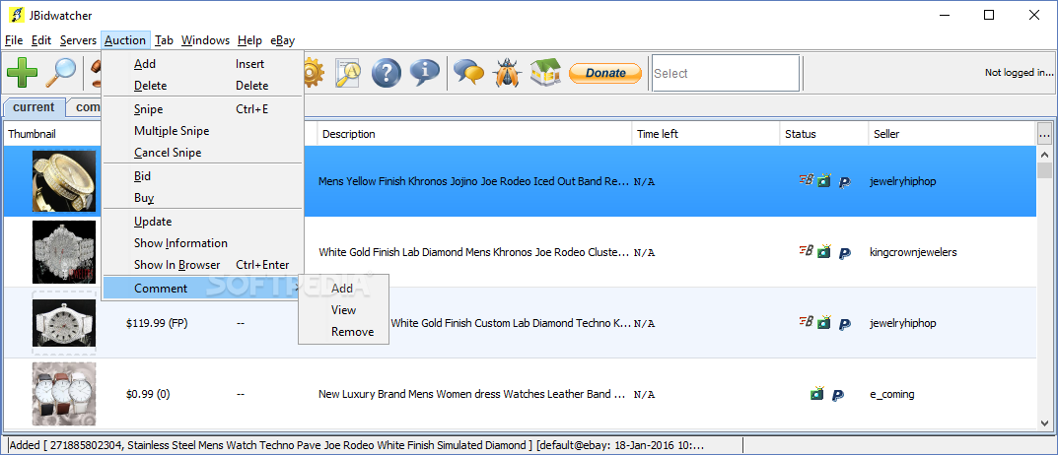Viewport: 1058px width, 455px height.
Task: Click the bug report beetle icon
Action: click(x=508, y=73)
